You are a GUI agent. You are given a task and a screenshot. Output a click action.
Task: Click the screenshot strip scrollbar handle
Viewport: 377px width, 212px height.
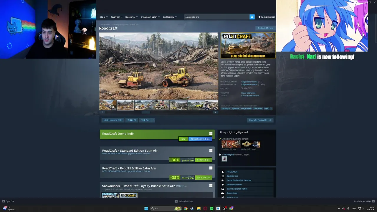click(x=146, y=112)
